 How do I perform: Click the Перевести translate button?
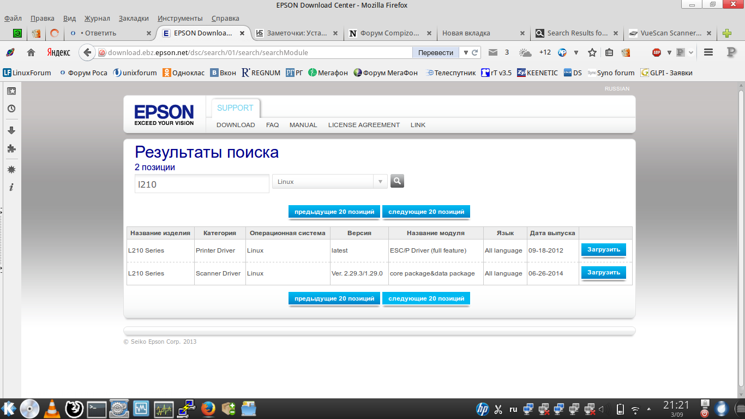[436, 53]
